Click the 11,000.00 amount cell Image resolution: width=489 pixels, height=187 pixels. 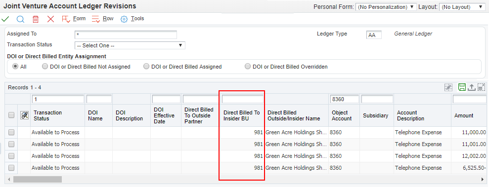point(469,132)
